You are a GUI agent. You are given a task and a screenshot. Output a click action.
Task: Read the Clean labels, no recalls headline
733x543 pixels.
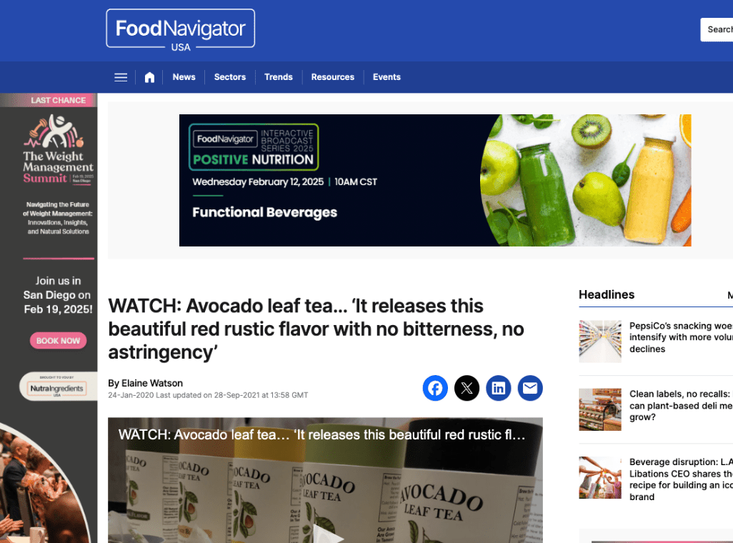point(680,405)
